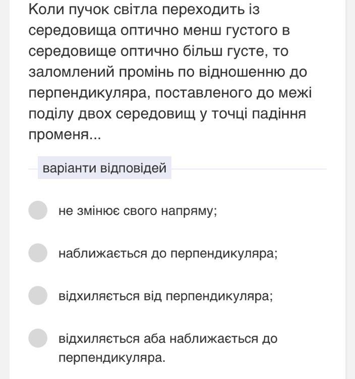Click the gray page margin on left edge
The width and height of the screenshot is (355, 379).
pyautogui.click(x=5, y=190)
